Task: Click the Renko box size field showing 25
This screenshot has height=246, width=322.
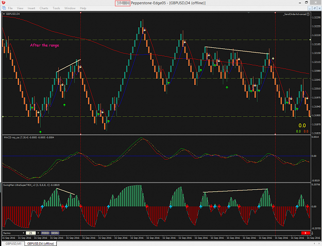Action: pyautogui.click(x=30, y=233)
